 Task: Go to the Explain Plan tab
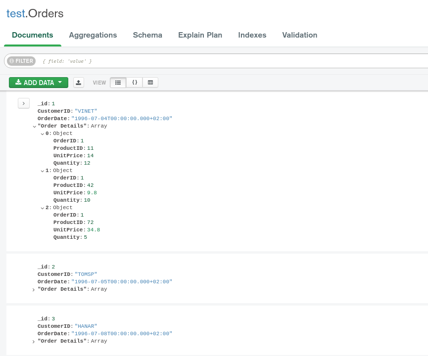click(x=200, y=35)
